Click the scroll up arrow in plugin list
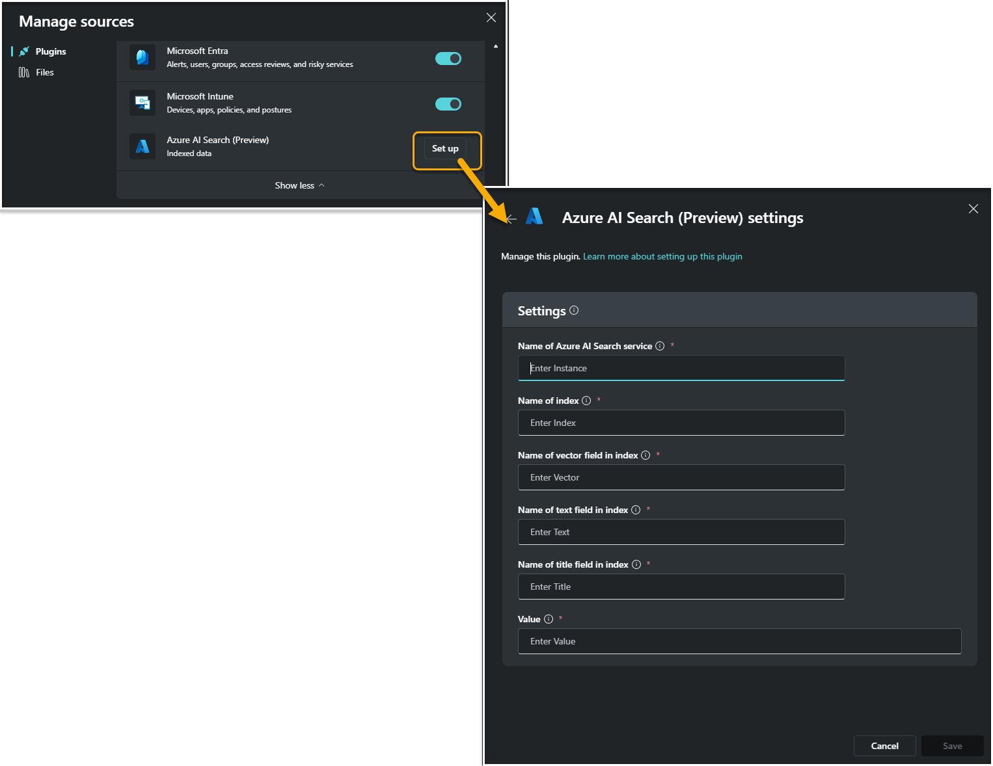 (x=496, y=46)
